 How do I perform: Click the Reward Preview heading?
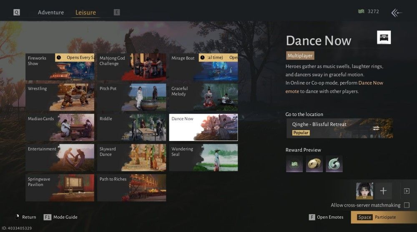tap(303, 150)
